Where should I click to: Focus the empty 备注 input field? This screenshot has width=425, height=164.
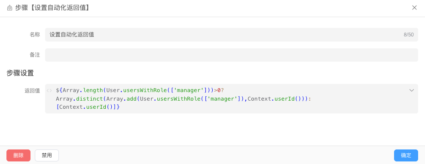click(x=232, y=55)
